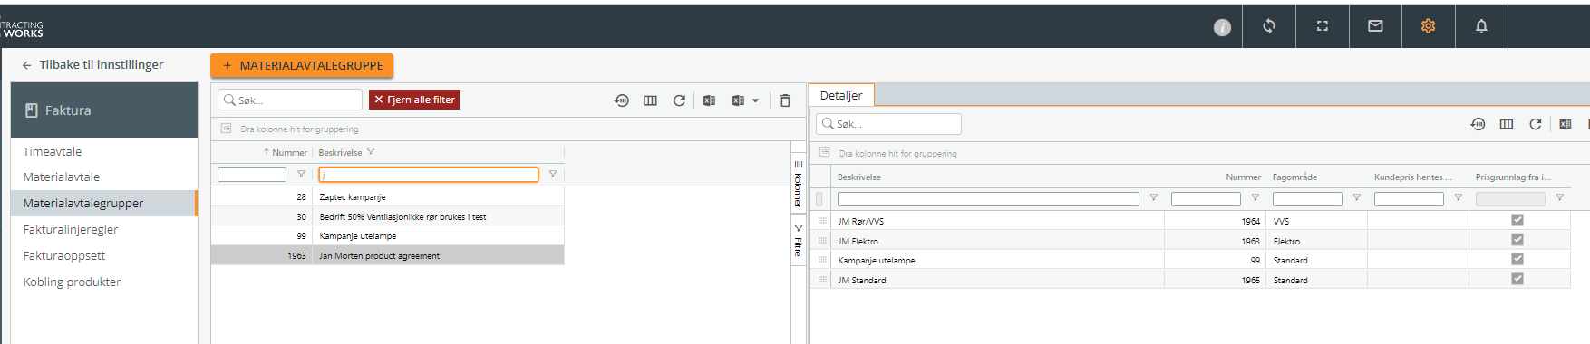Open filter menu for Fagområde column
1590x344 pixels.
[1357, 197]
